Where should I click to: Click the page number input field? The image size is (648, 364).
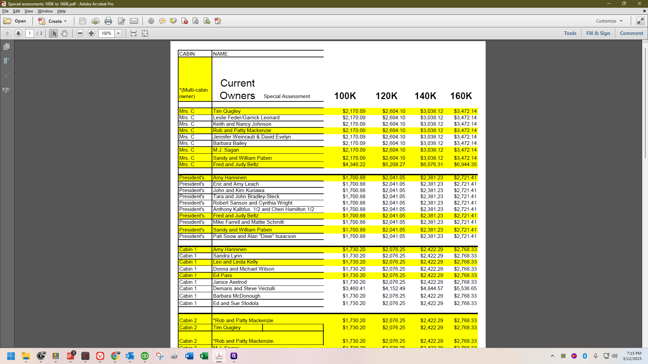30,33
